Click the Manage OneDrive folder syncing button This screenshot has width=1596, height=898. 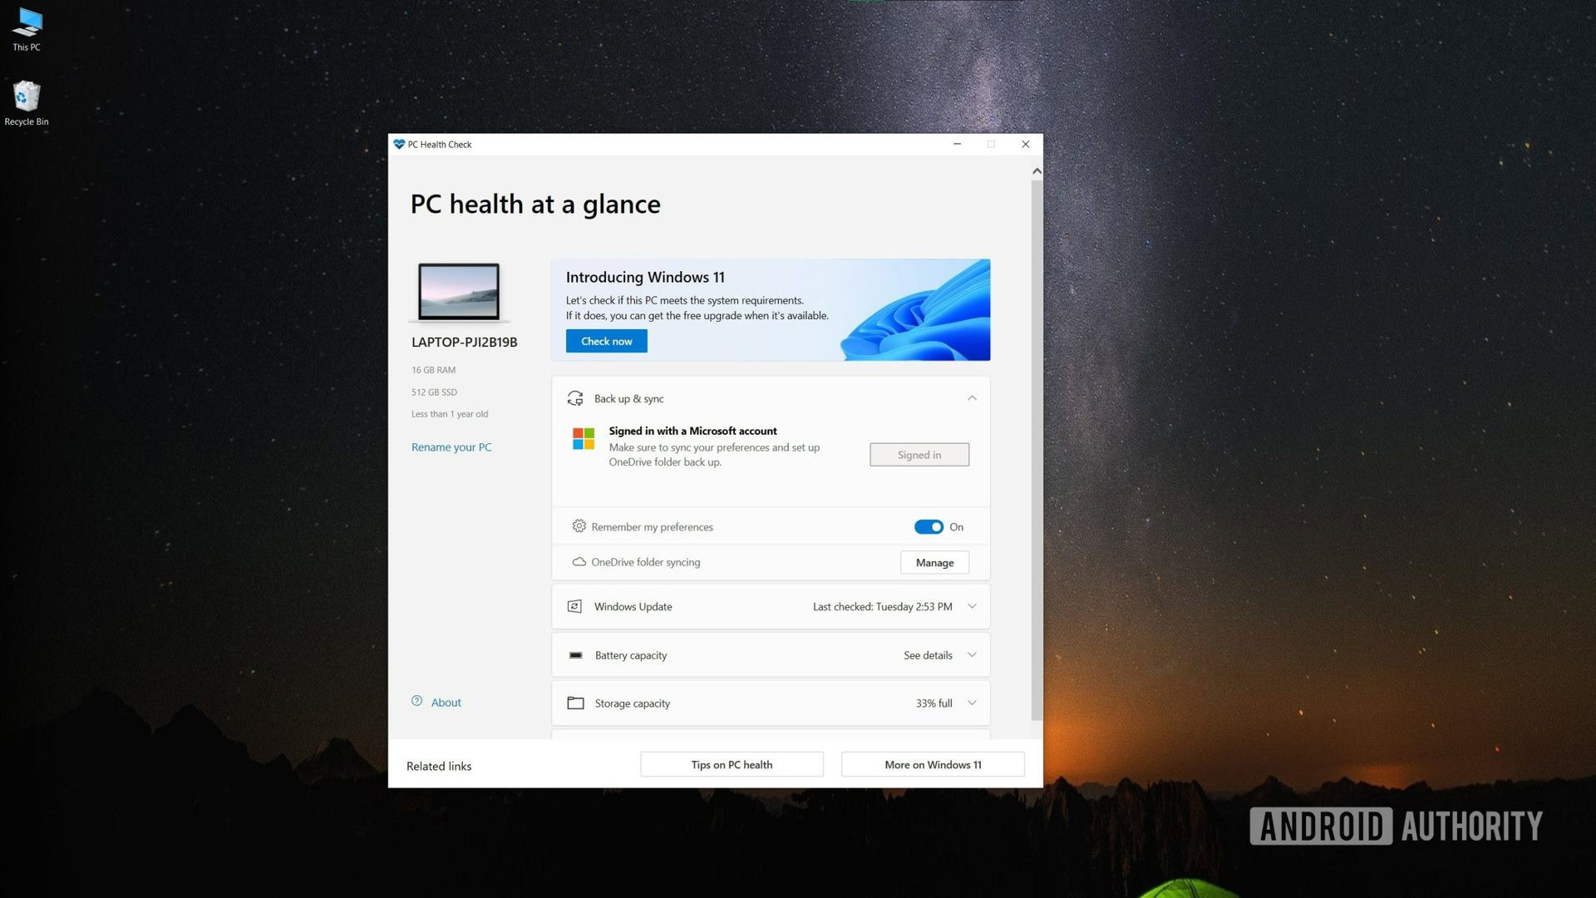(x=934, y=561)
